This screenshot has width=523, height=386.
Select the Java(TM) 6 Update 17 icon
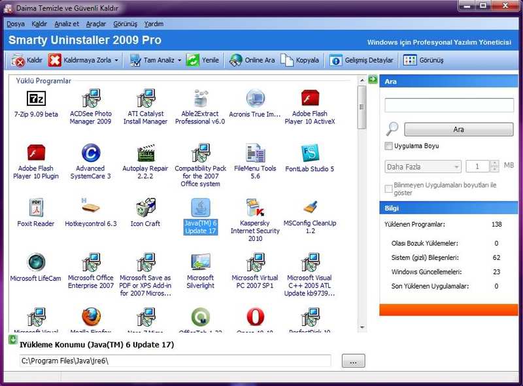point(201,208)
